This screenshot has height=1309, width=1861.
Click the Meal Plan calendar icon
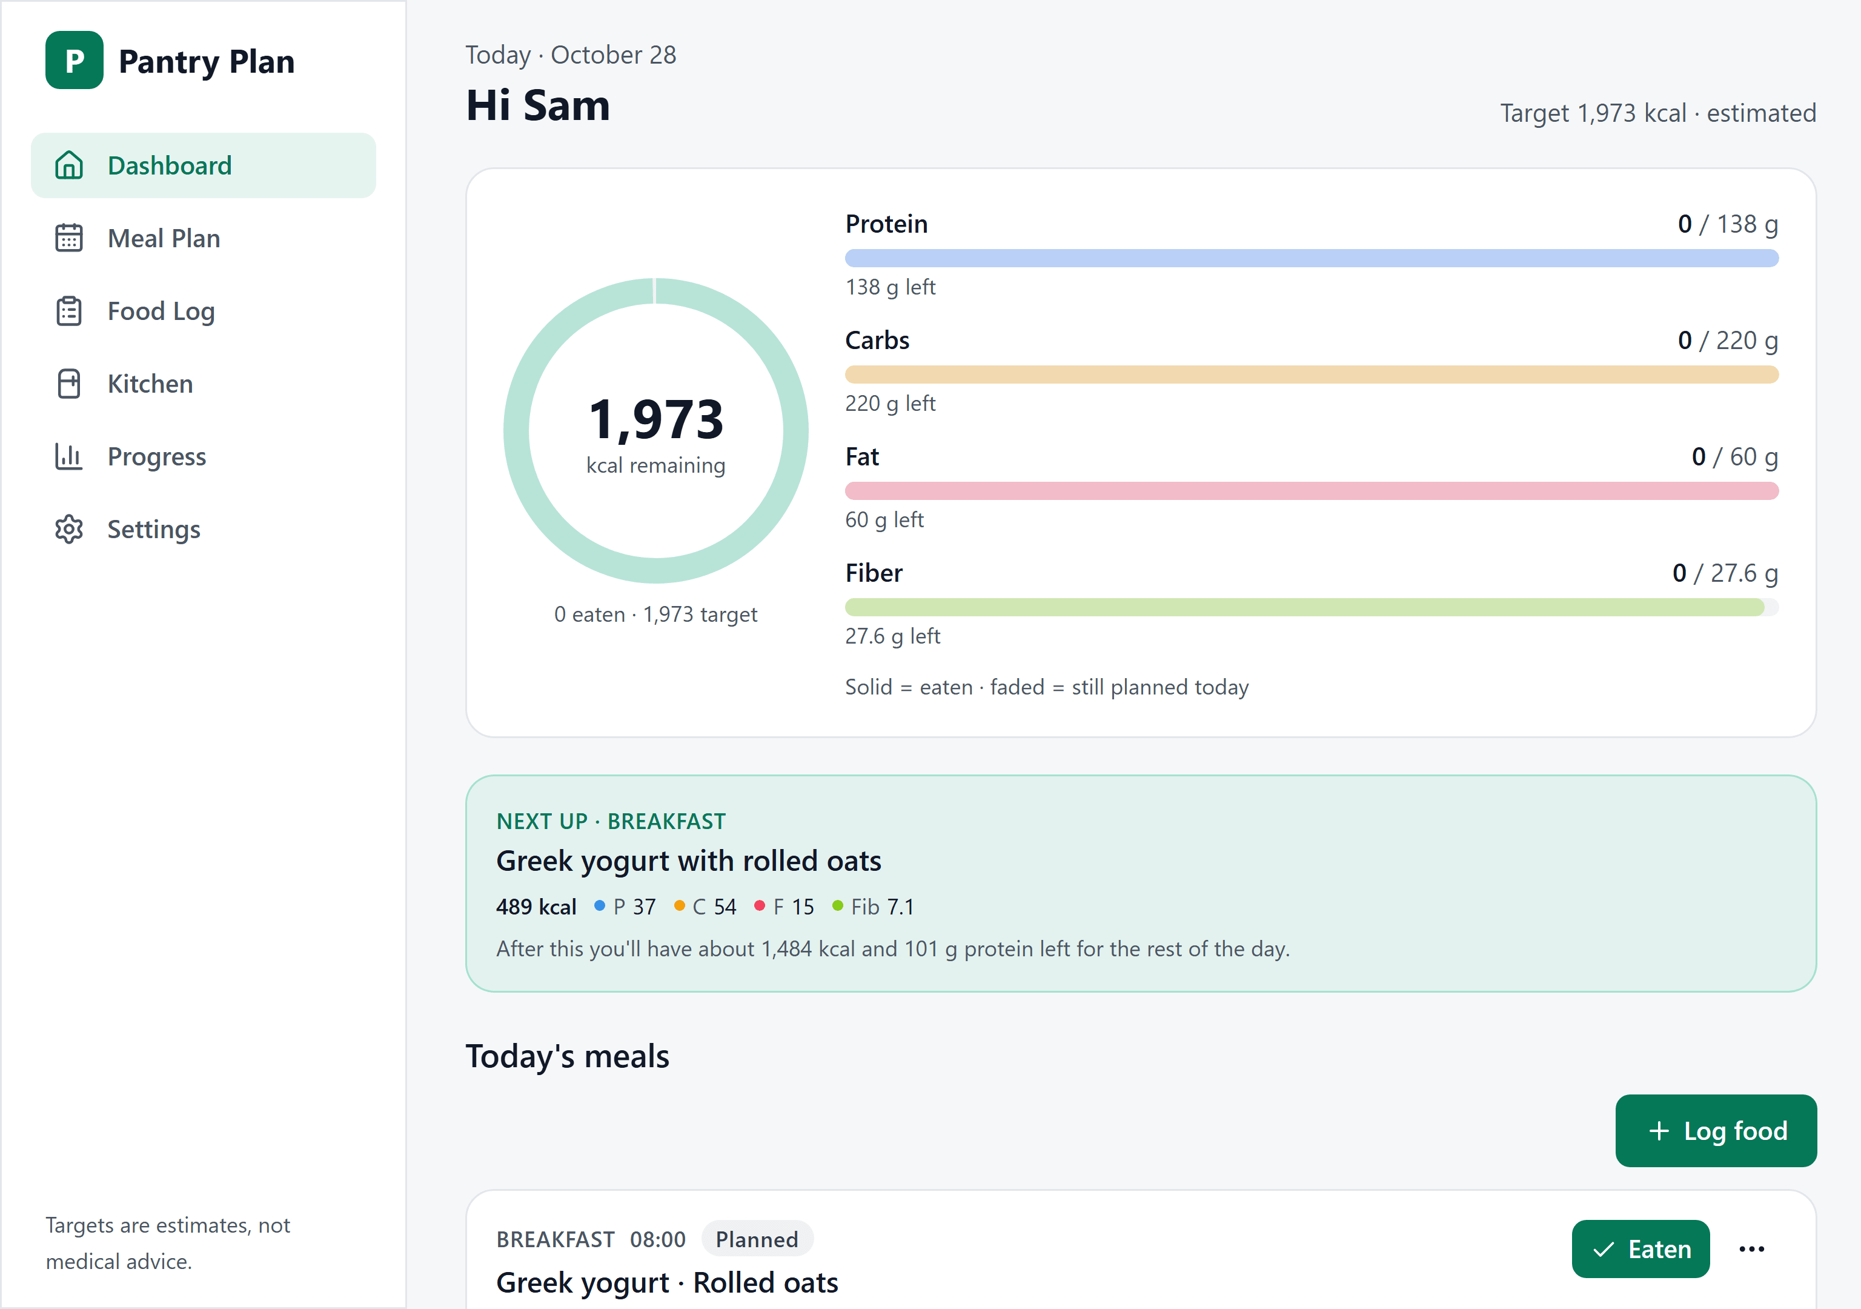click(x=69, y=238)
